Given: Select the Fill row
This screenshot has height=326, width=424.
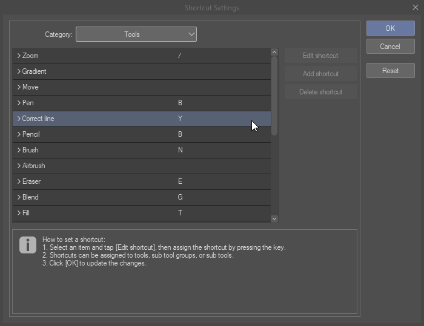Looking at the screenshot, I should [x=91, y=213].
